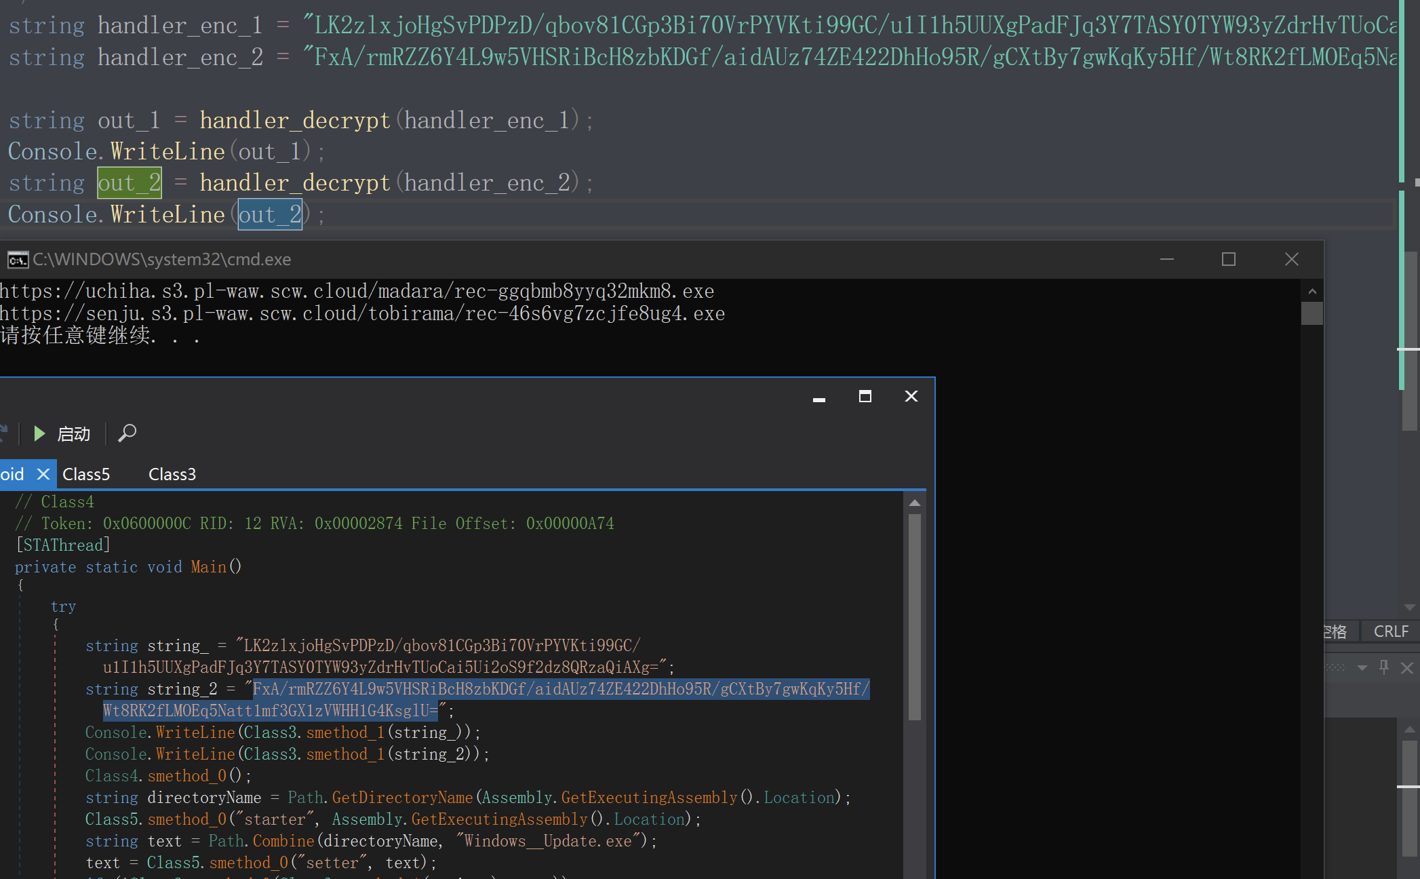Click string_ variable declaration in decompiler
Screen dimensions: 1420x879
tap(178, 646)
